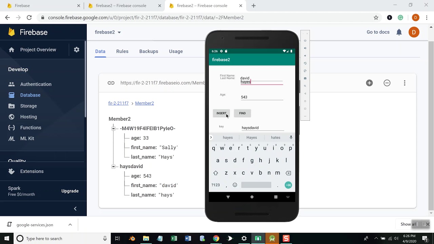Click emulator volume down icon
The image size is (434, 244).
305,56
